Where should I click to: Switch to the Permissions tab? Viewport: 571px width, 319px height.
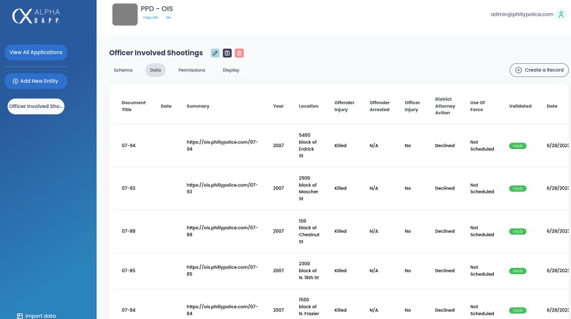(x=192, y=70)
